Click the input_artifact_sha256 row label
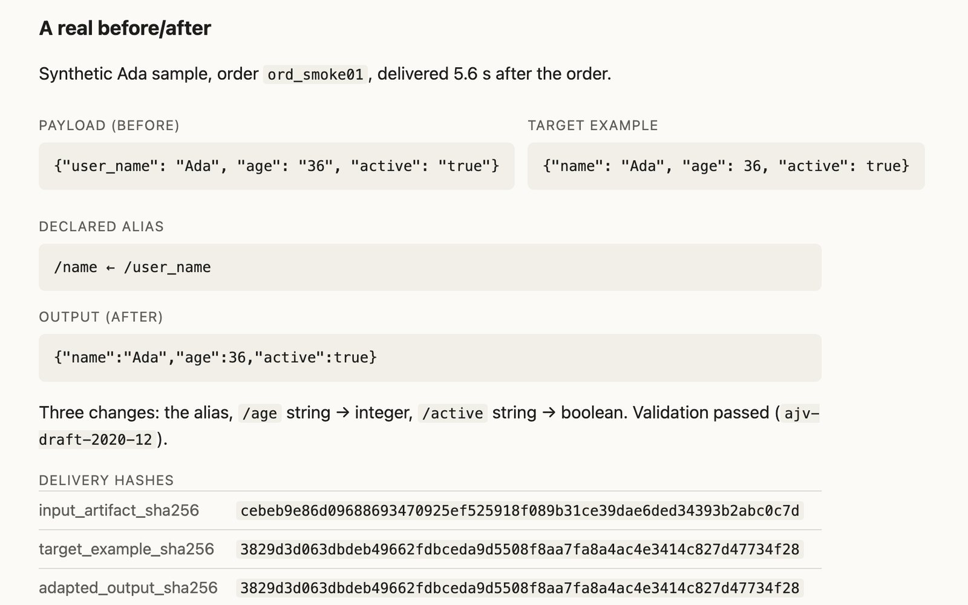The width and height of the screenshot is (968, 605). point(119,511)
